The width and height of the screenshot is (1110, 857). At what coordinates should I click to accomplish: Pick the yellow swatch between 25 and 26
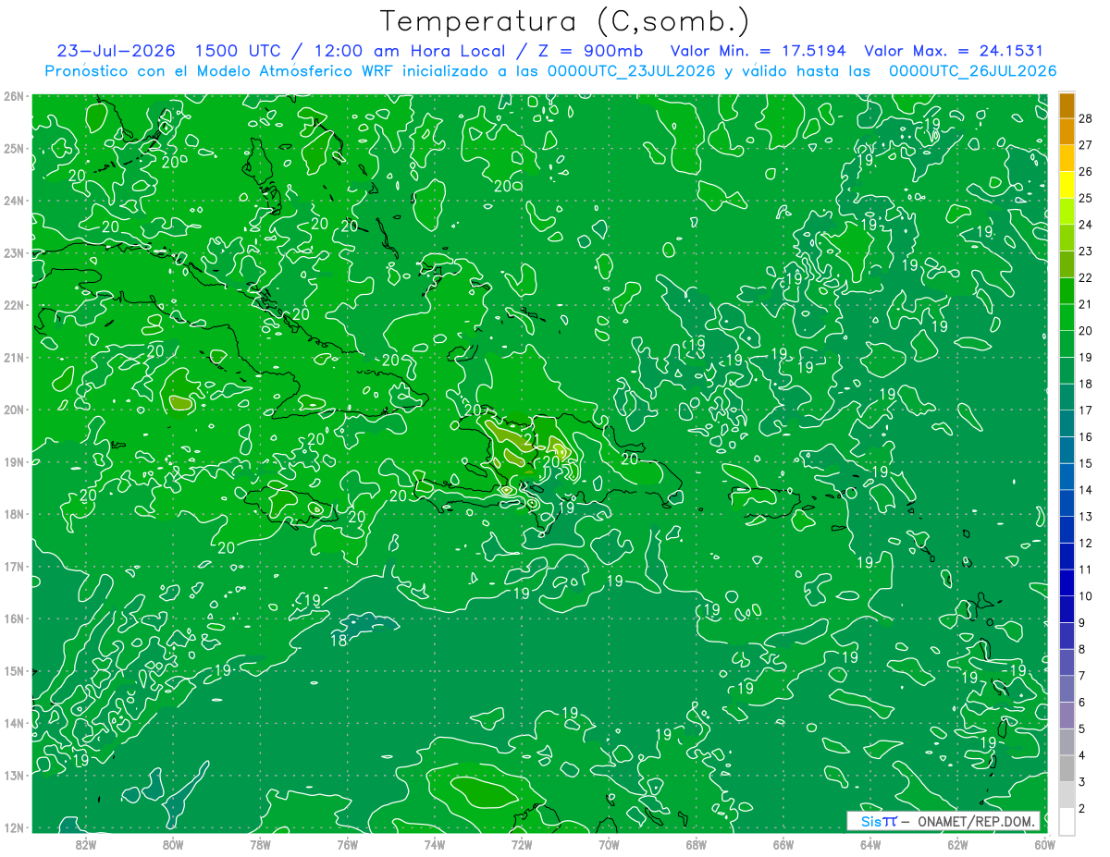pos(1067,185)
